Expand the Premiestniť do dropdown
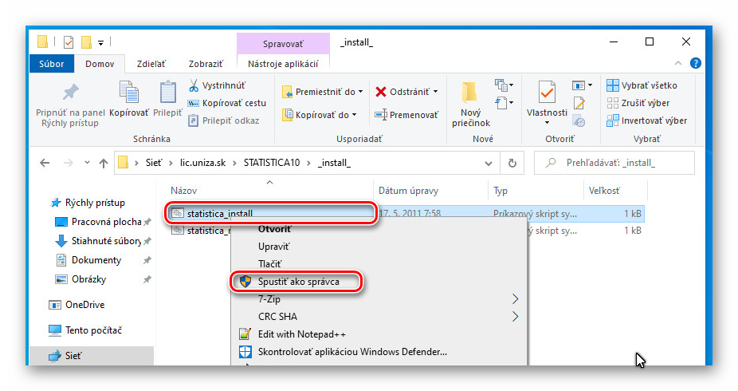Screen dimensions: 738x391 click(x=360, y=93)
